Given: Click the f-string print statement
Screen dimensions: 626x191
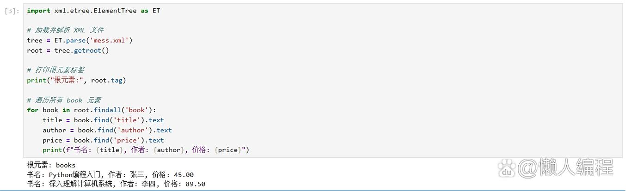Looking at the screenshot, I should [146, 150].
